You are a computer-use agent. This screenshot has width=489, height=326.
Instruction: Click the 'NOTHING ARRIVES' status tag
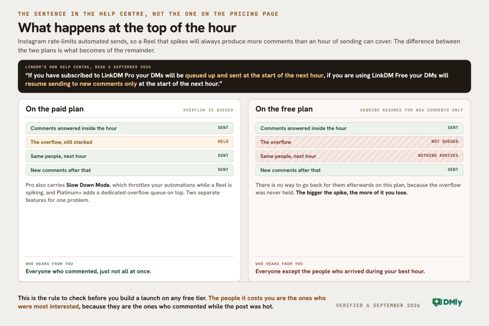(x=438, y=156)
